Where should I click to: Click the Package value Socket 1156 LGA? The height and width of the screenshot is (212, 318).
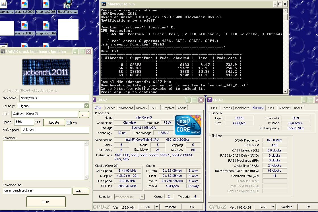click(x=143, y=128)
